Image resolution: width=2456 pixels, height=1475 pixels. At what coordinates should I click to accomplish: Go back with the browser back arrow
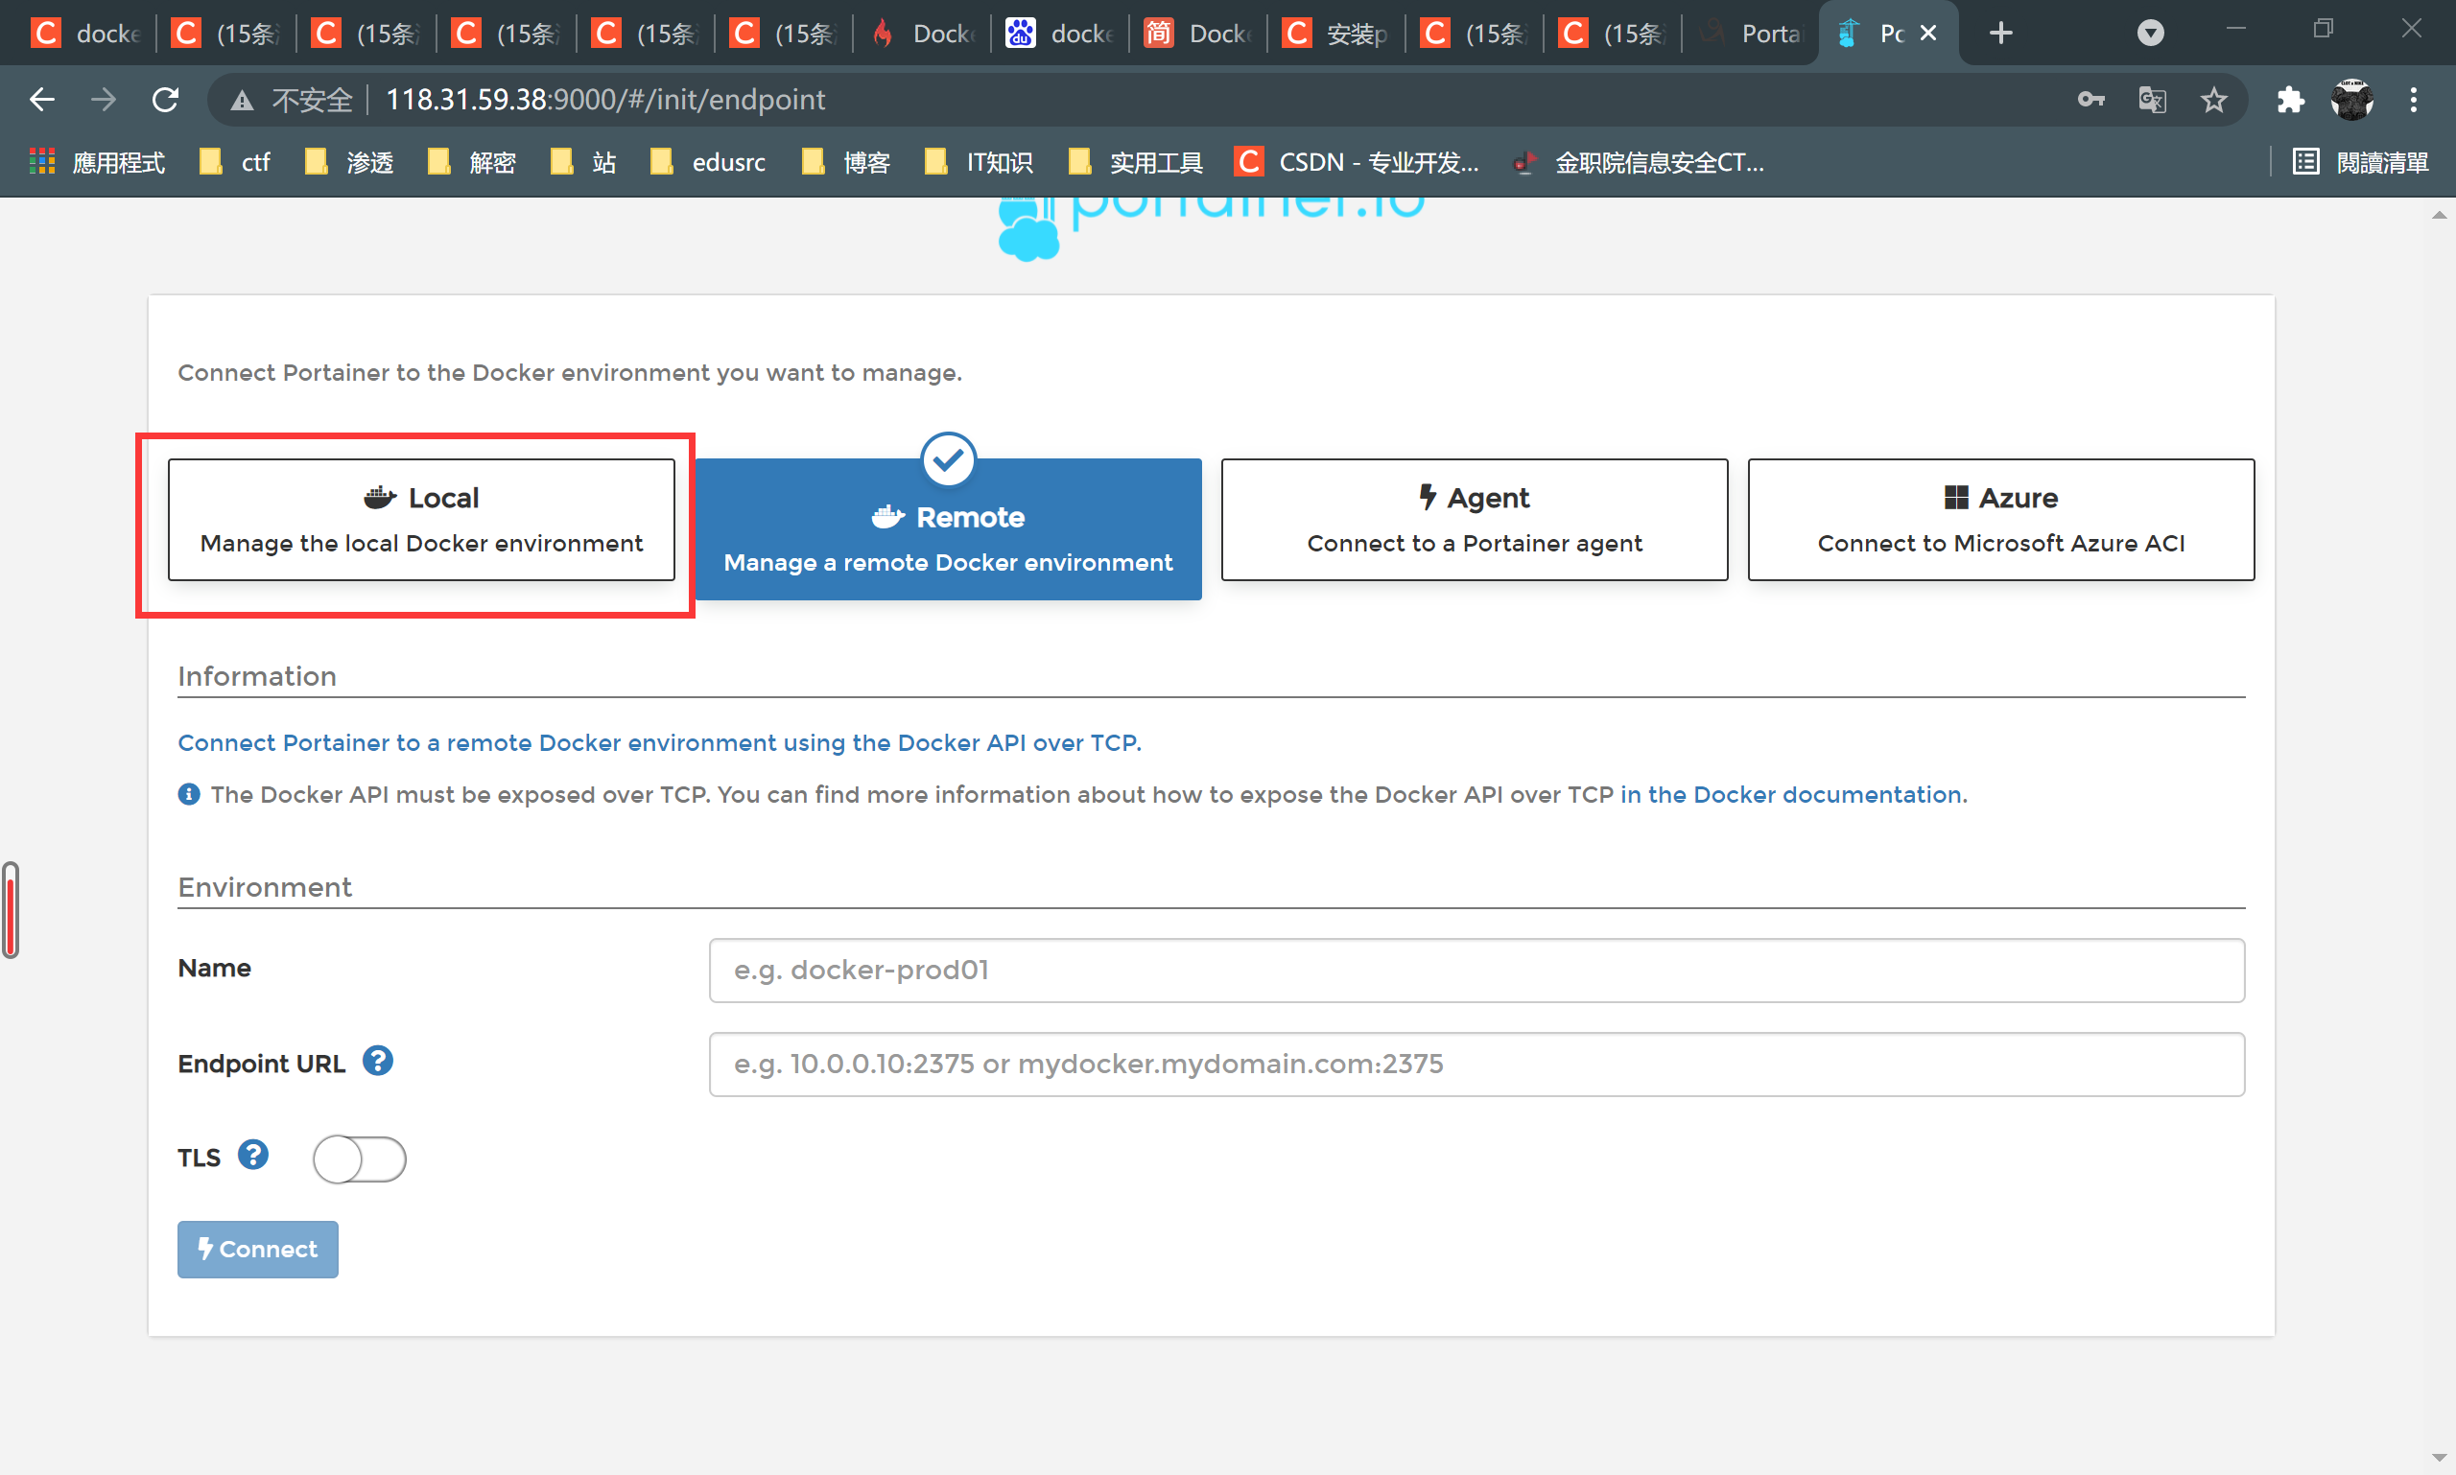(42, 100)
